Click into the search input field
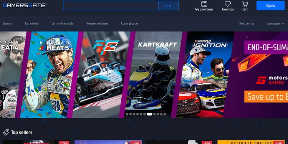 111,5
